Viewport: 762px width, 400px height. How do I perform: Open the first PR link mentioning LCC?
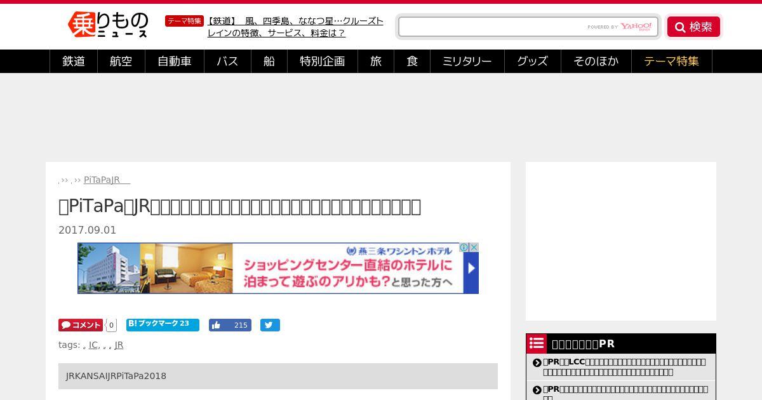(x=624, y=366)
